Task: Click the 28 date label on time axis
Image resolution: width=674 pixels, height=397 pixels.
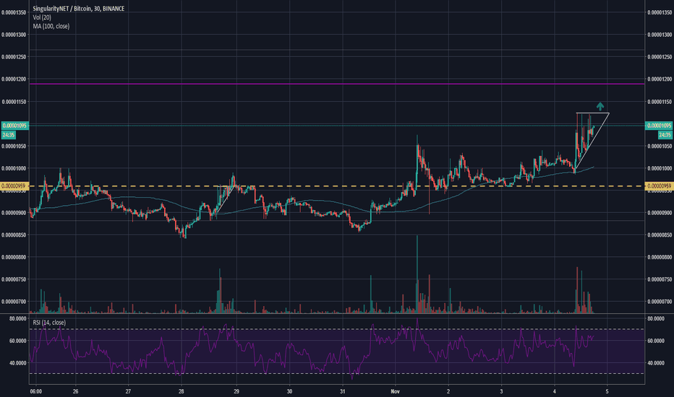Action: click(x=182, y=391)
